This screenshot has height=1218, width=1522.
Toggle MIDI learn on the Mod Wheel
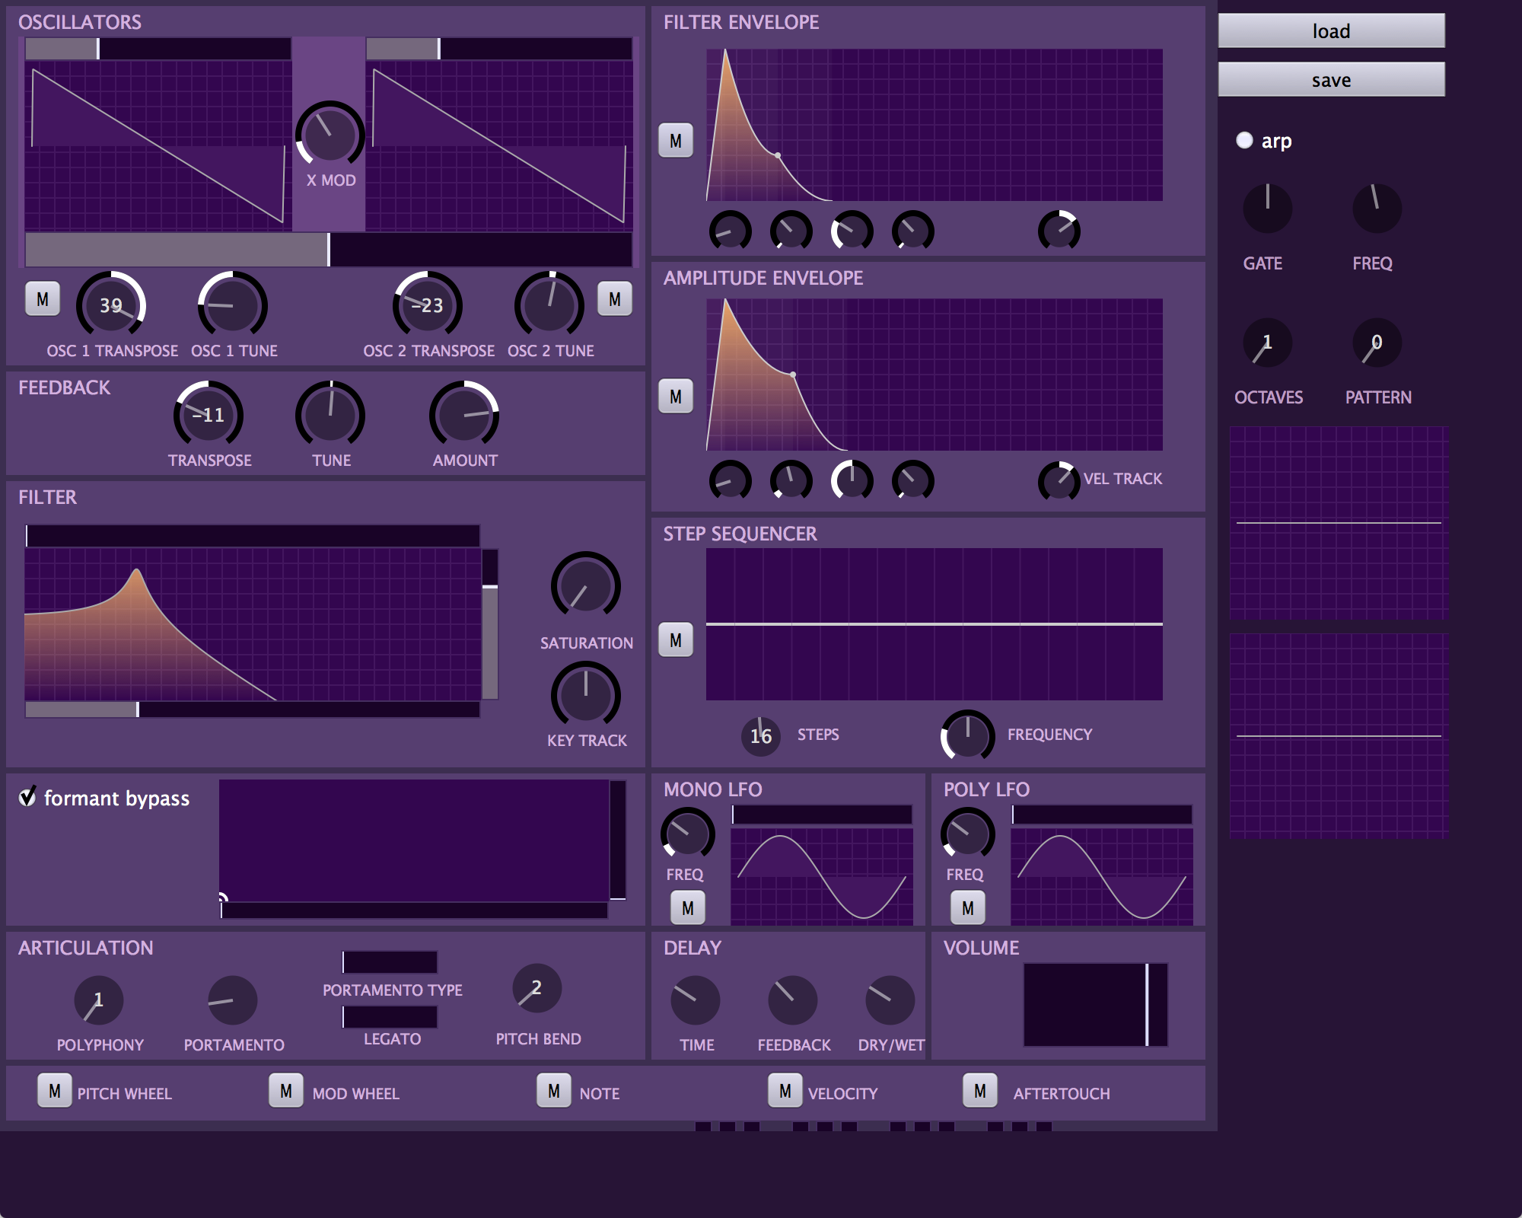point(286,1090)
